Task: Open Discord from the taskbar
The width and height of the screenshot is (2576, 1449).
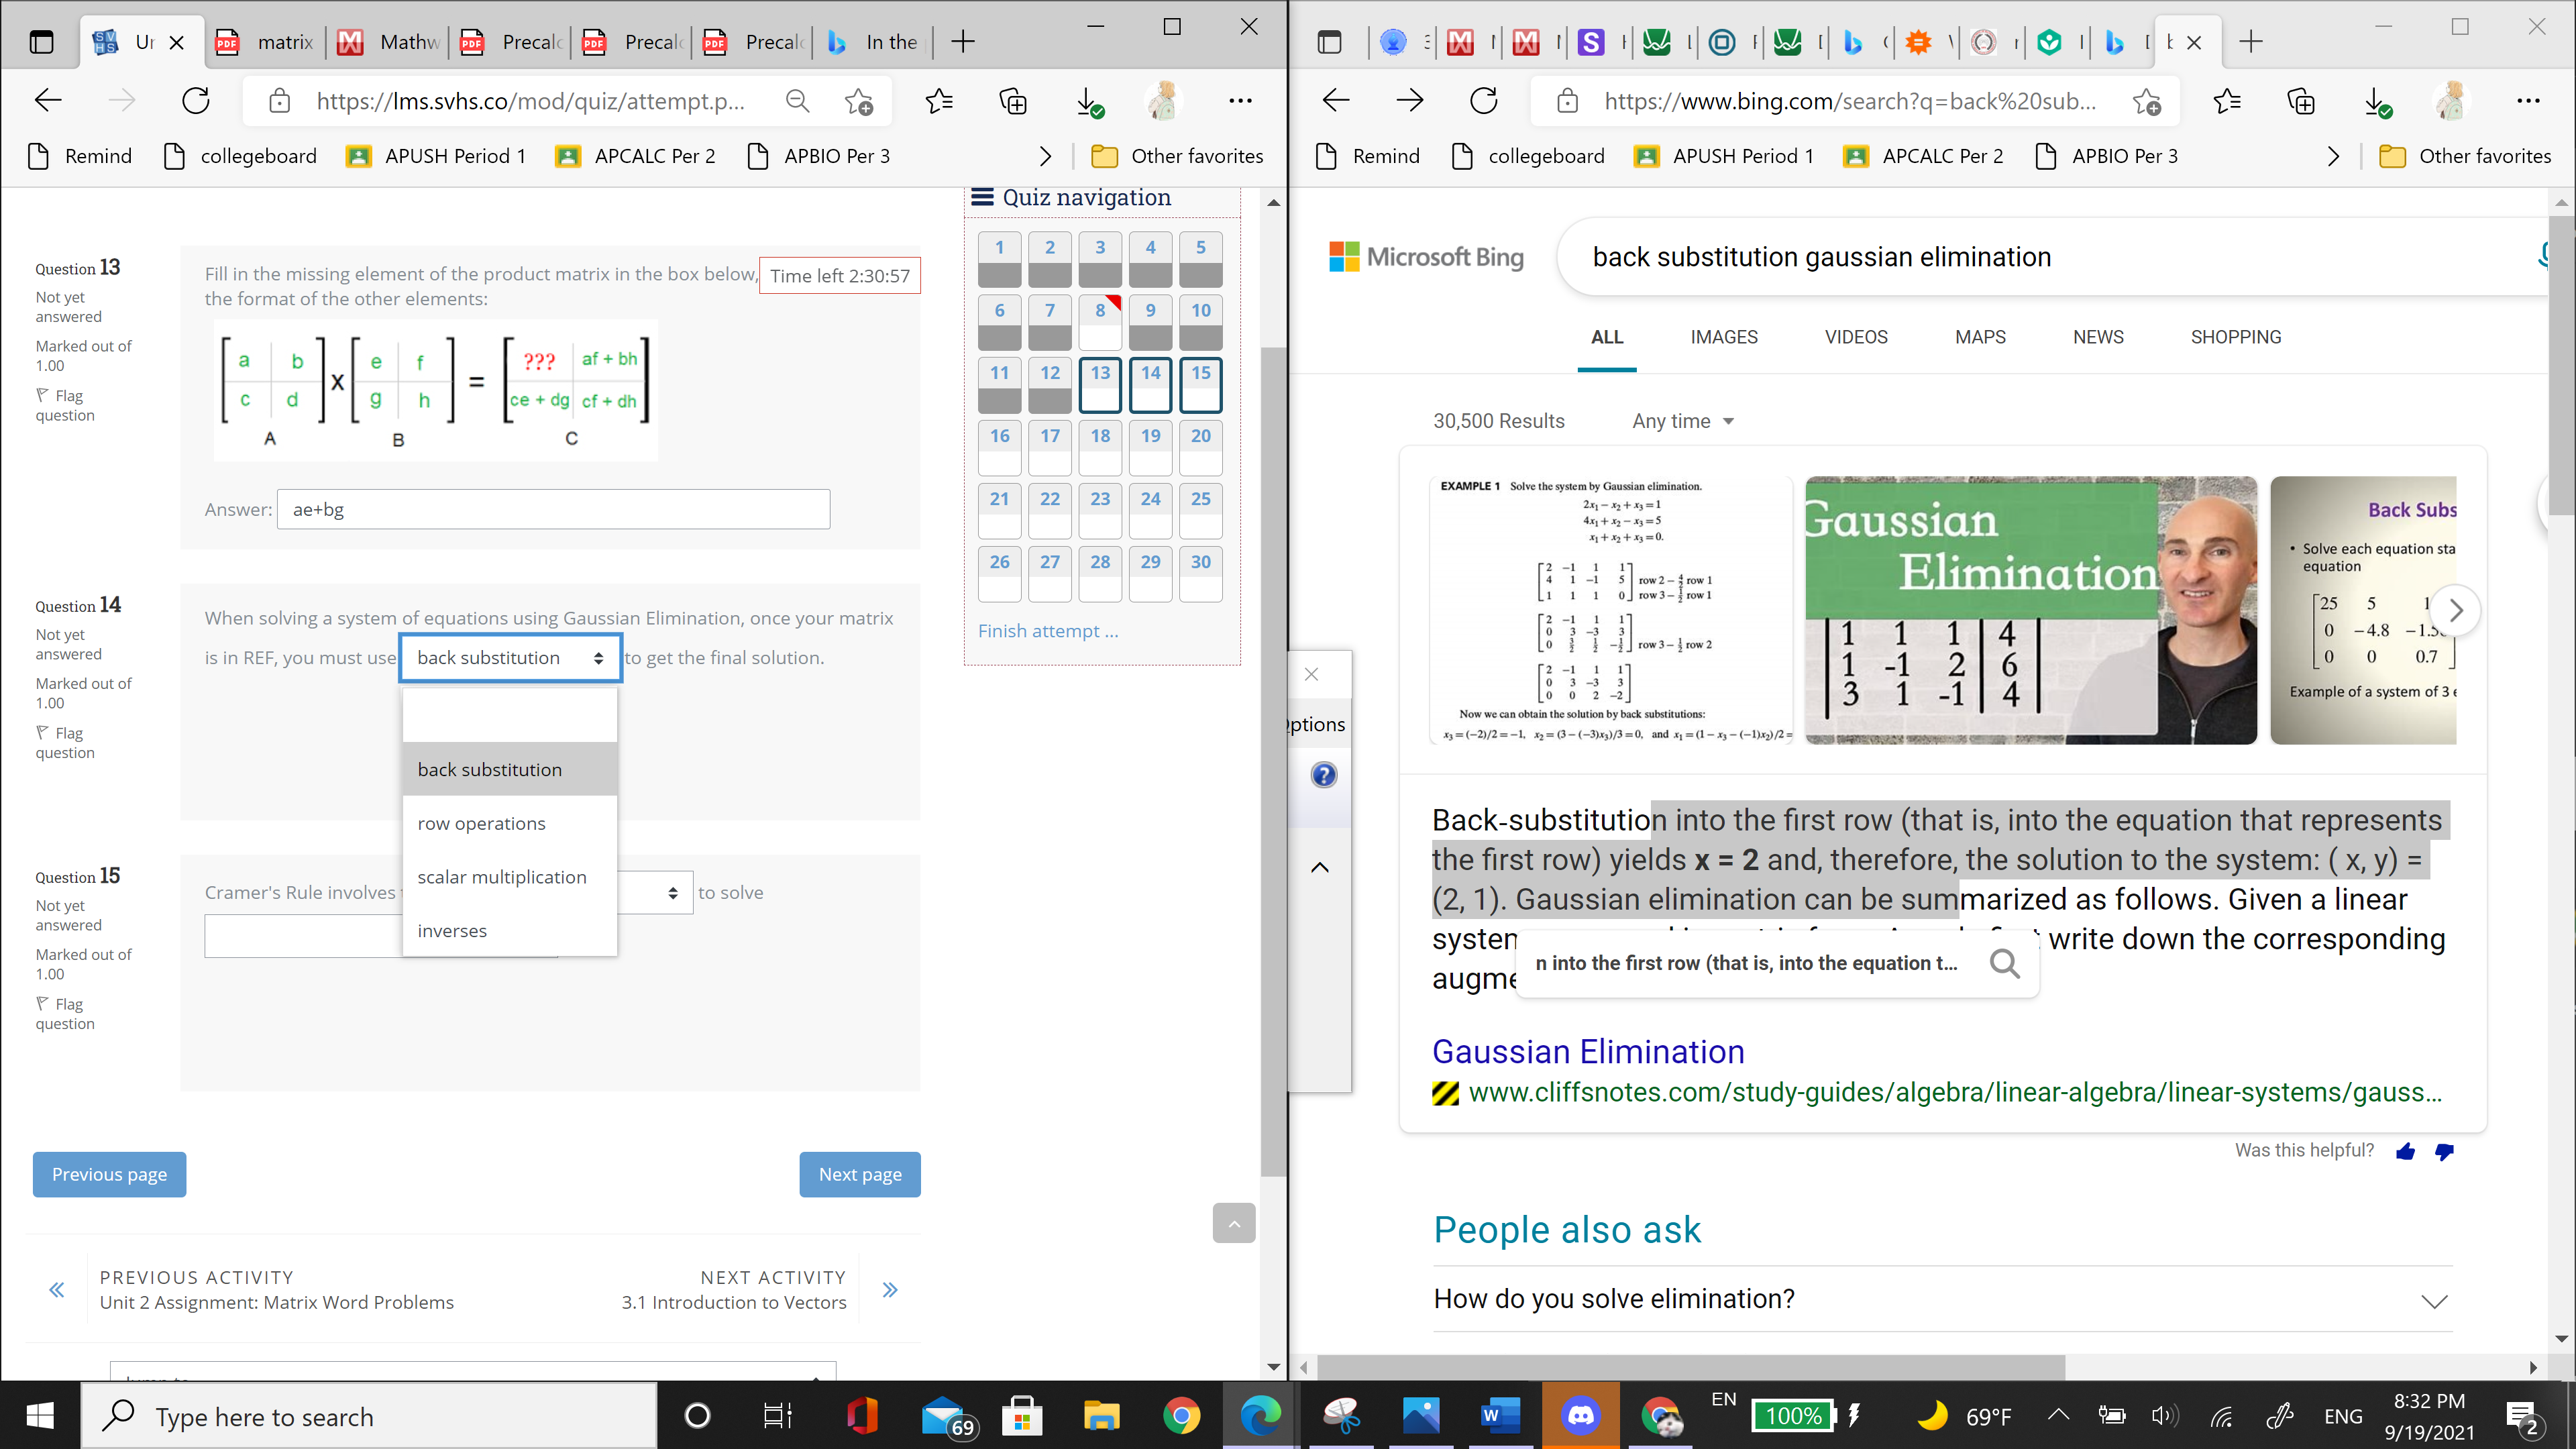Action: tap(1582, 1415)
